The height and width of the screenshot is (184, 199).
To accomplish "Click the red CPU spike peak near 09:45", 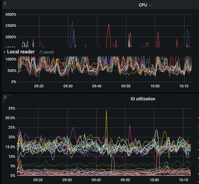I will click(x=109, y=24).
